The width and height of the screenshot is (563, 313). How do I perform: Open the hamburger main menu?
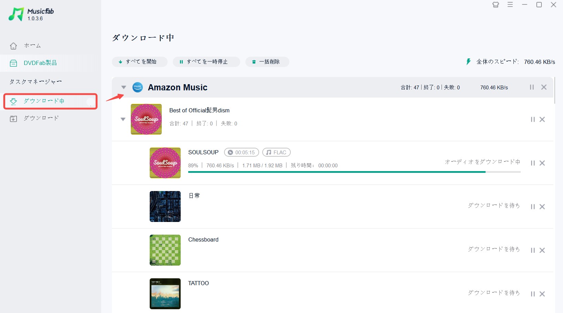click(510, 5)
